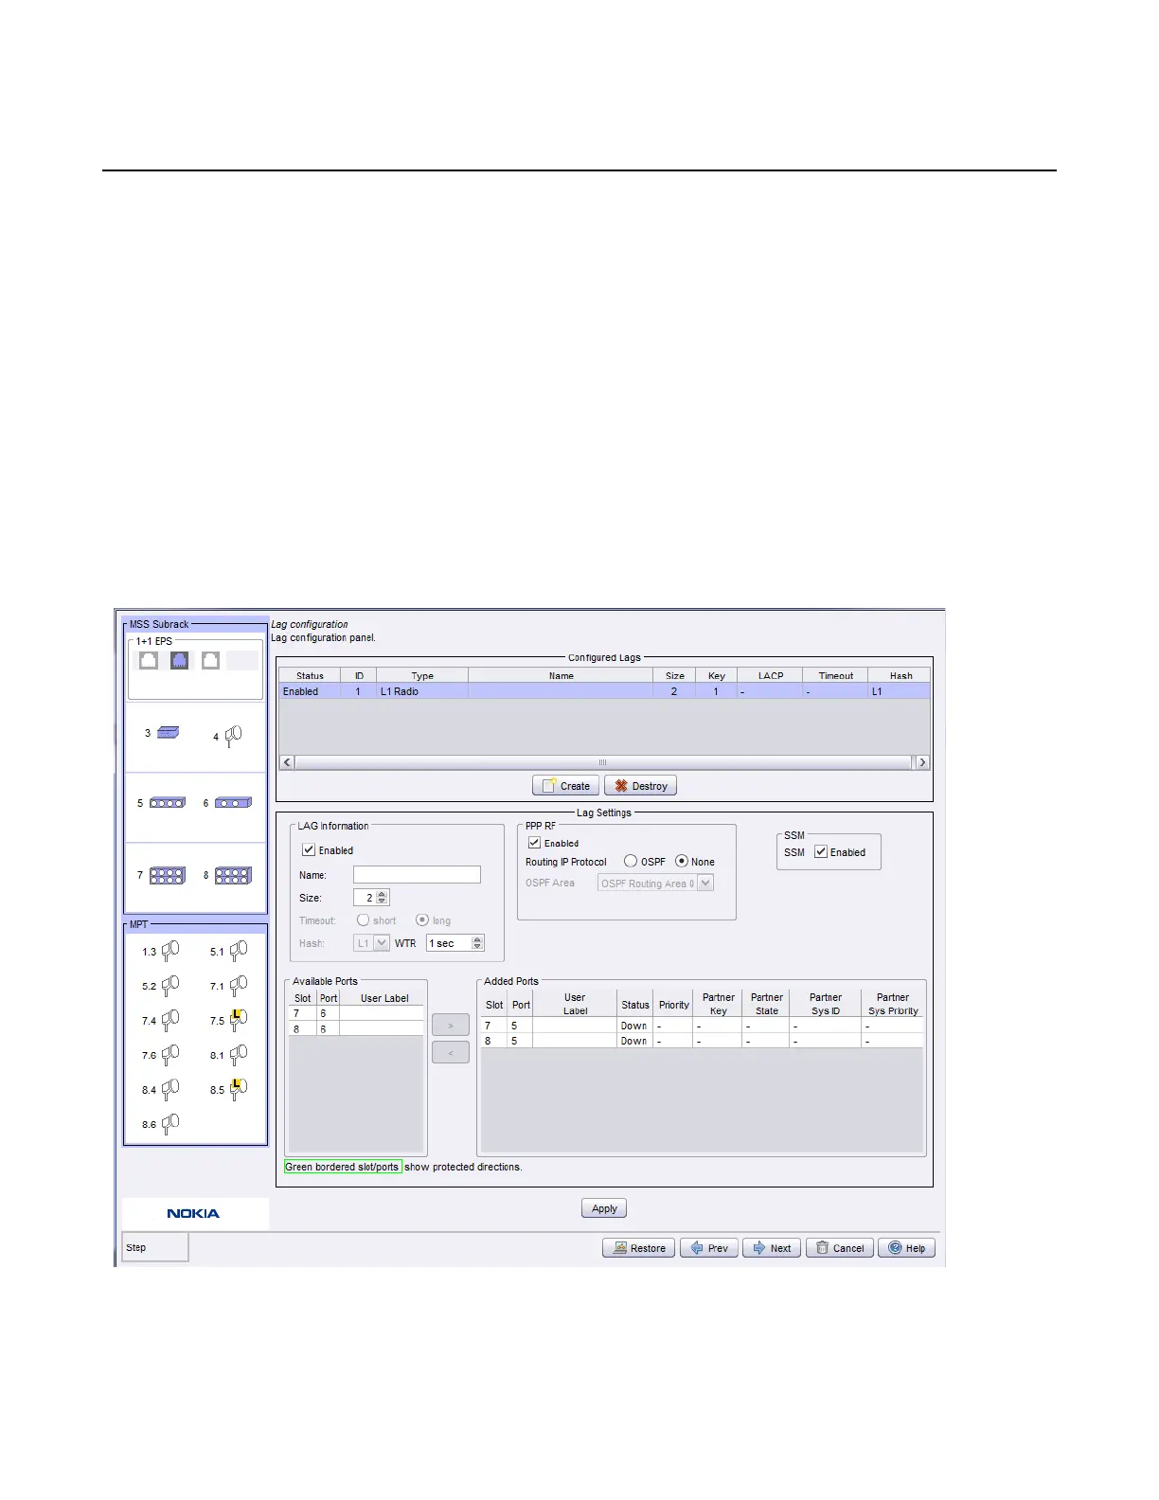Select the third EPS card icon

[210, 660]
